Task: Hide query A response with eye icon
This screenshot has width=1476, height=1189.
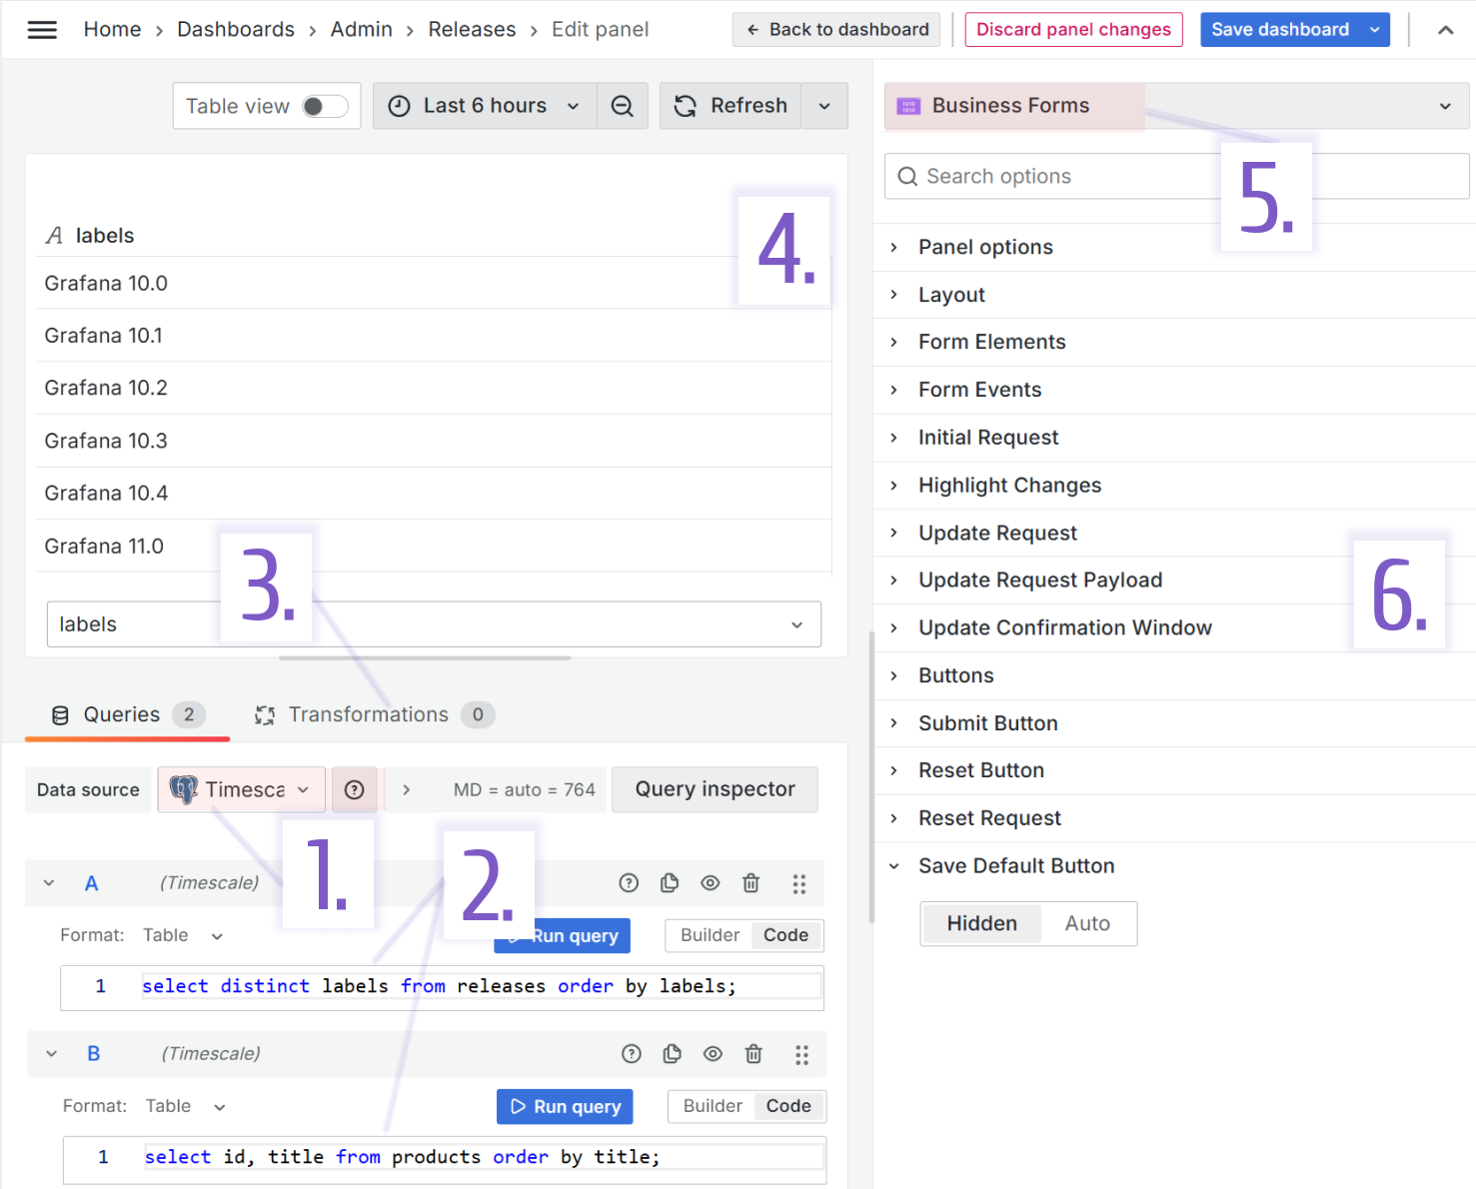Action: [711, 883]
